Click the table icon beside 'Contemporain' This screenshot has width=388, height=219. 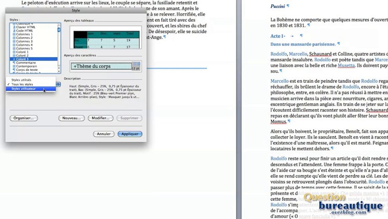14,66
